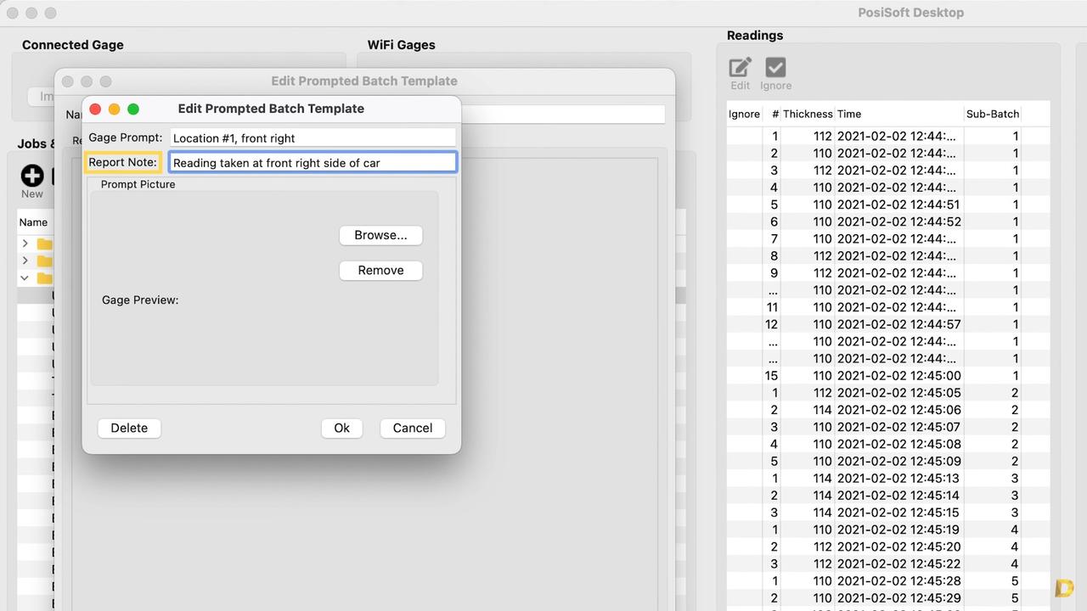Click the Delete button in the dialog

click(x=129, y=428)
